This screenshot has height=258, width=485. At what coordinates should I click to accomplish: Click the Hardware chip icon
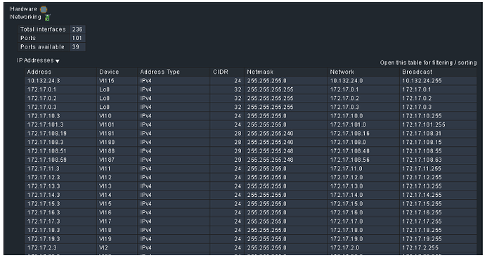pyautogui.click(x=44, y=10)
